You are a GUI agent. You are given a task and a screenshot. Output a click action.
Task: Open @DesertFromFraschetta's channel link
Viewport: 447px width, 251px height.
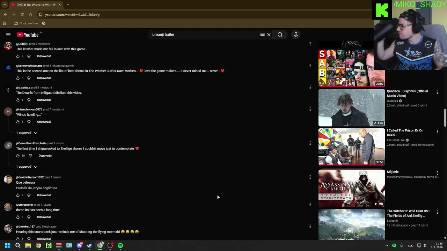pyautogui.click(x=31, y=143)
